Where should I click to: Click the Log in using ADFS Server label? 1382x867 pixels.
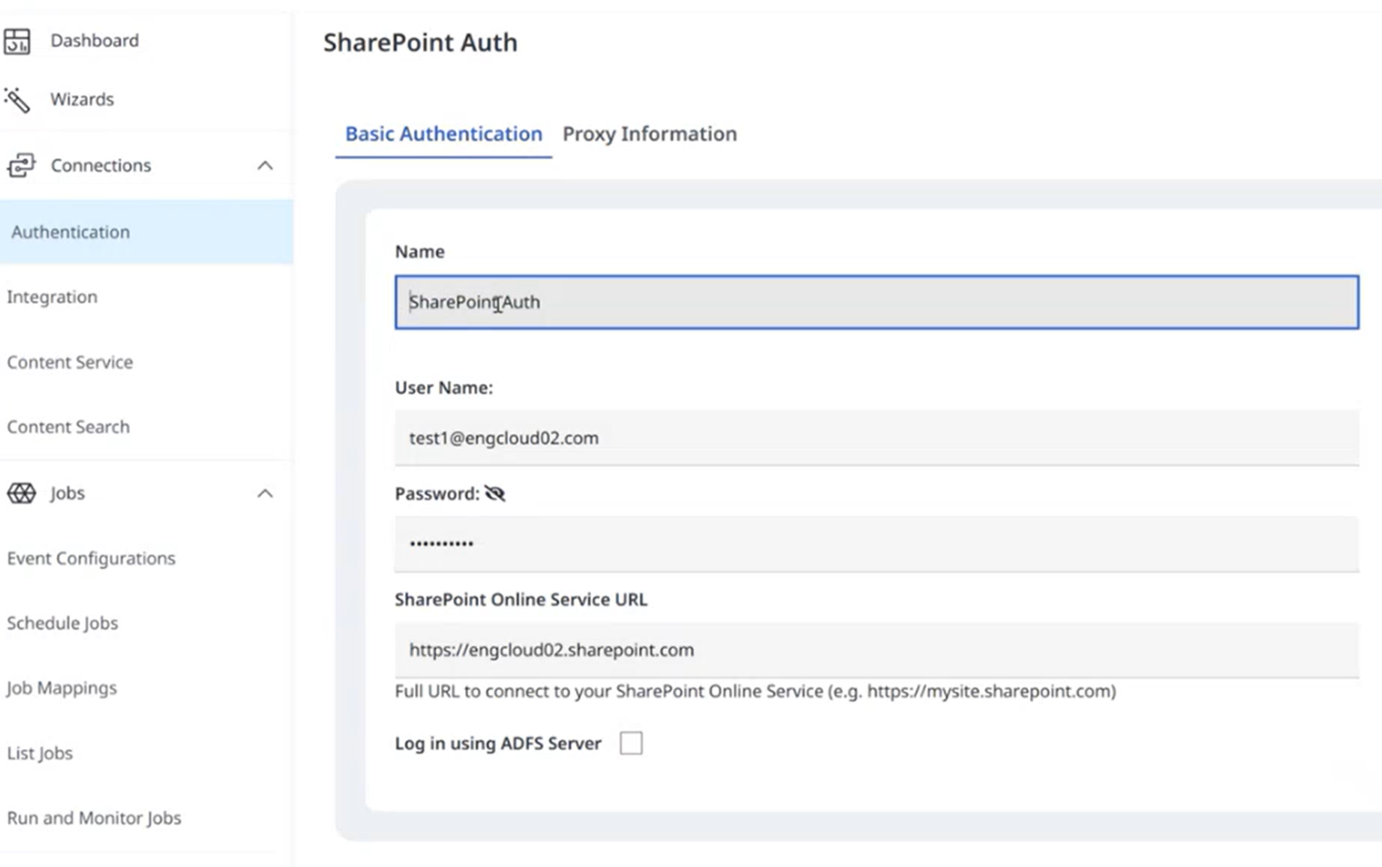click(x=498, y=743)
